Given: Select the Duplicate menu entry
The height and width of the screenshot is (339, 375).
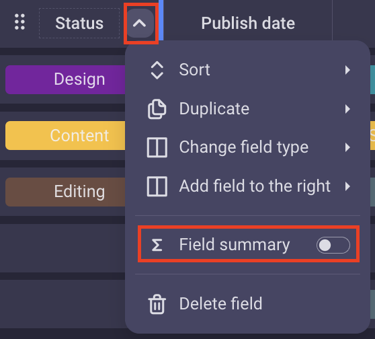Looking at the screenshot, I should tap(247, 109).
